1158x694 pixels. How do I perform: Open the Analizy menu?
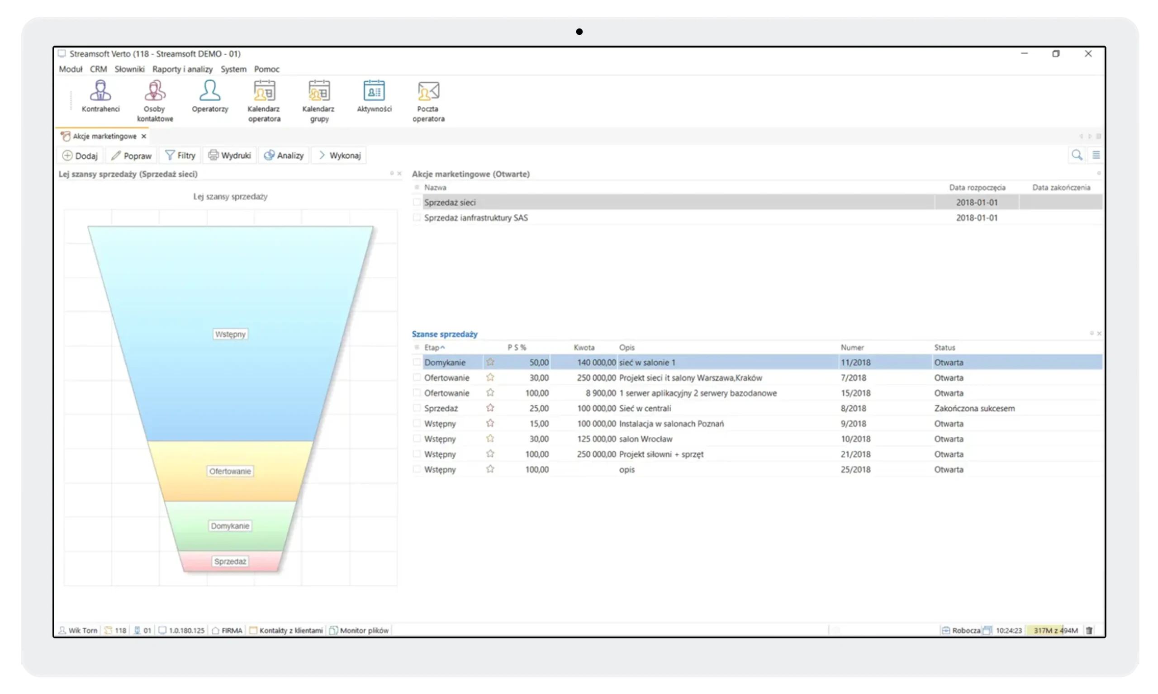pyautogui.click(x=284, y=155)
